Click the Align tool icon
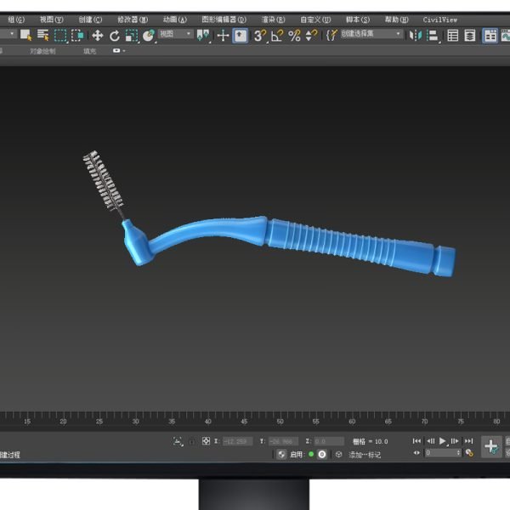 tap(433, 36)
